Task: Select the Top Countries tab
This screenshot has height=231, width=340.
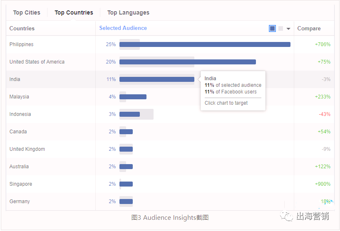Action: point(74,12)
